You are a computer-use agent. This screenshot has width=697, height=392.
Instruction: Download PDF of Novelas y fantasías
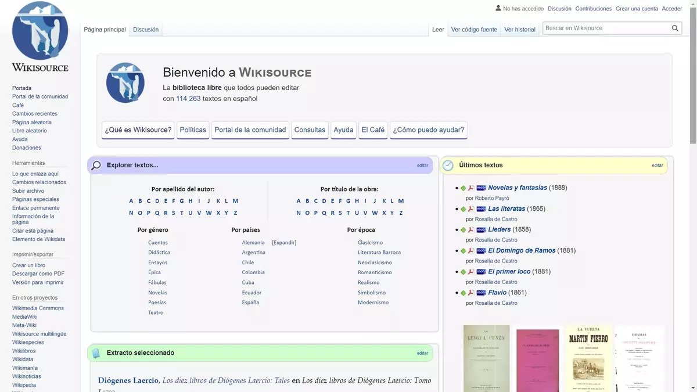(x=472, y=188)
